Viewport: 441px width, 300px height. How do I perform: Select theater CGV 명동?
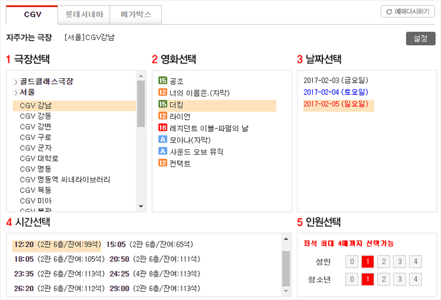36,169
